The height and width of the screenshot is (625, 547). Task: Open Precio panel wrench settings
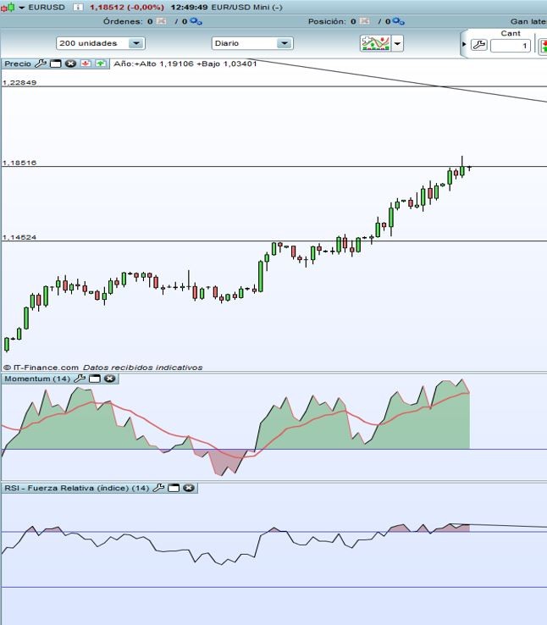(41, 64)
